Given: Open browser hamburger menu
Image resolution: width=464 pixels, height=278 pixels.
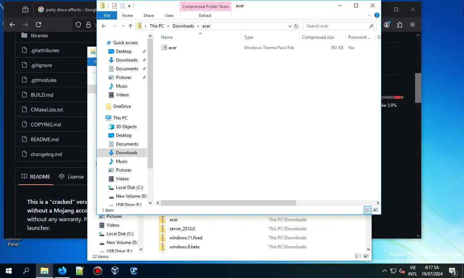Looking at the screenshot, I should [x=413, y=25].
